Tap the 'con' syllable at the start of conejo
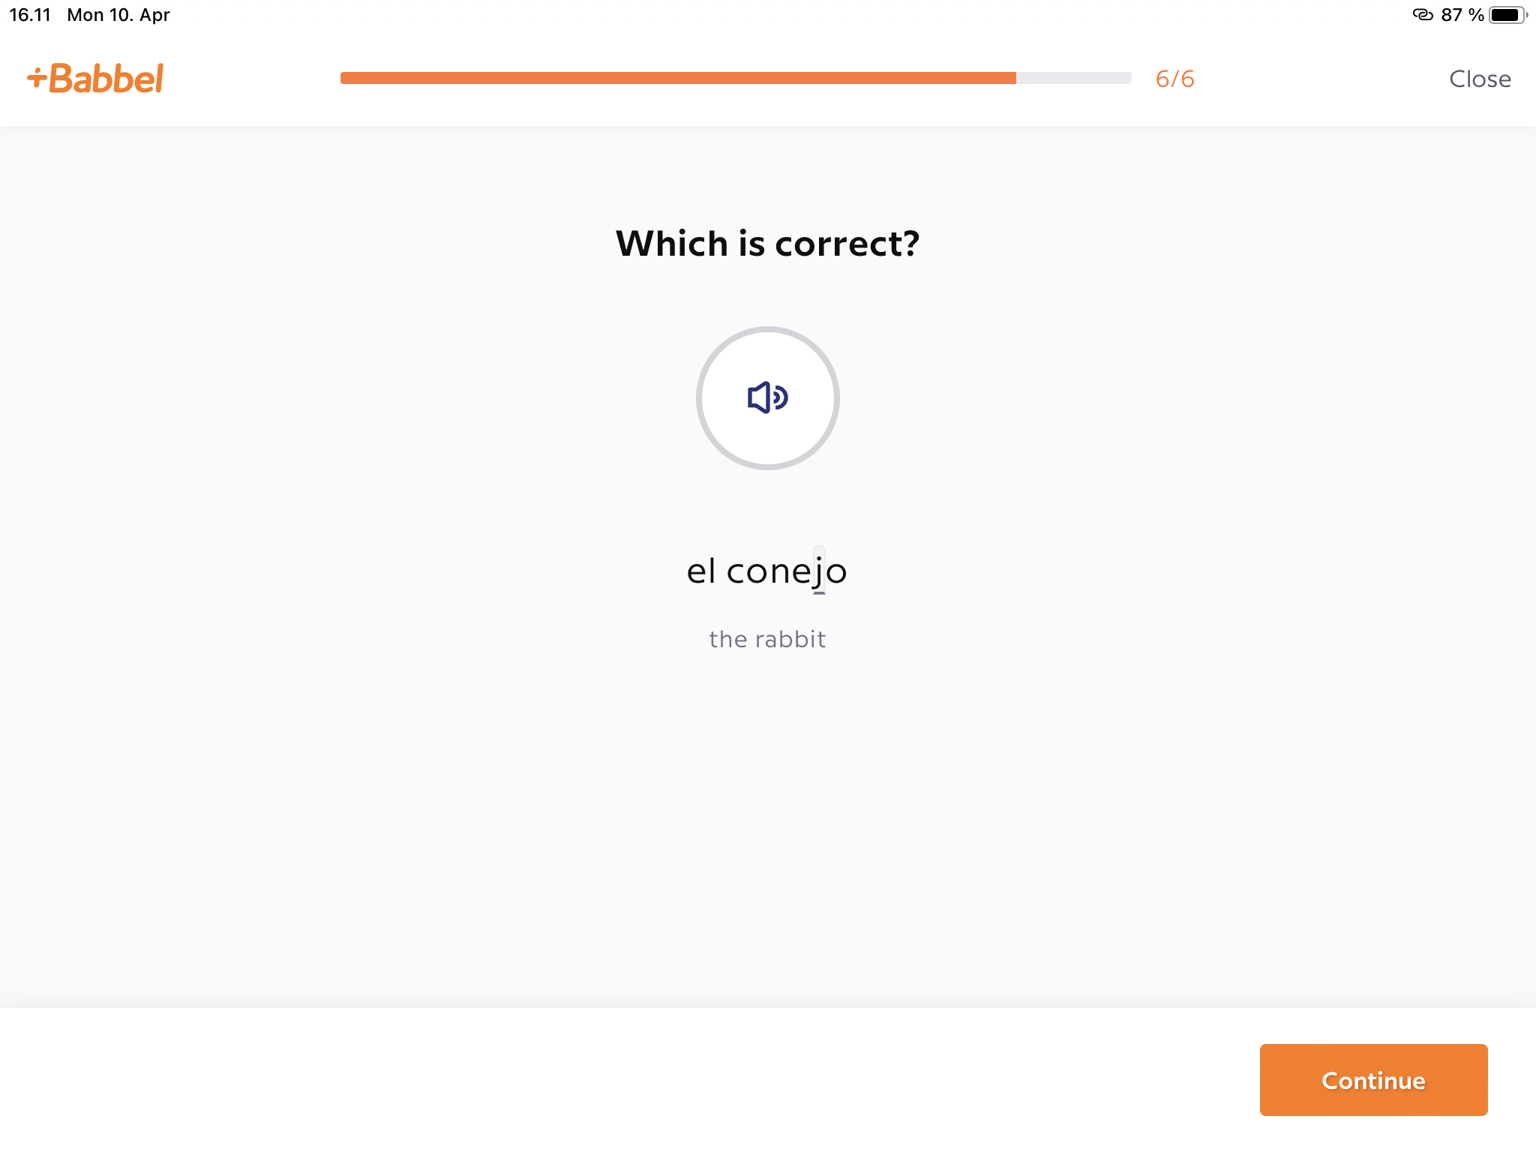Screen dimensions: 1536x1152 click(x=757, y=571)
